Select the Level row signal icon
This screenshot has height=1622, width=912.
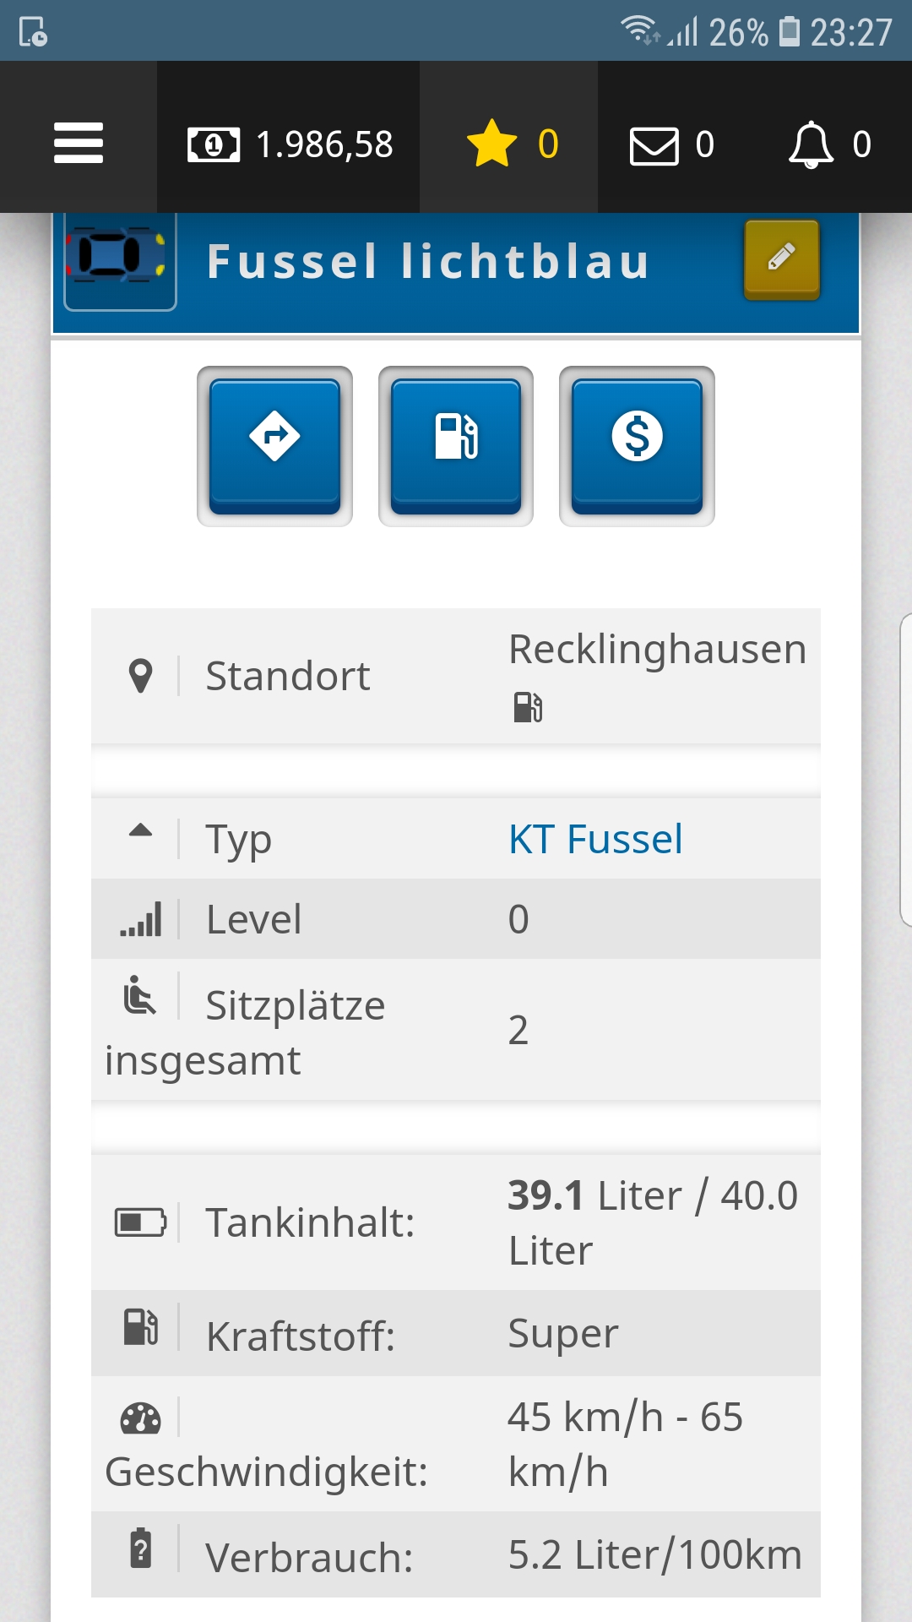point(140,919)
